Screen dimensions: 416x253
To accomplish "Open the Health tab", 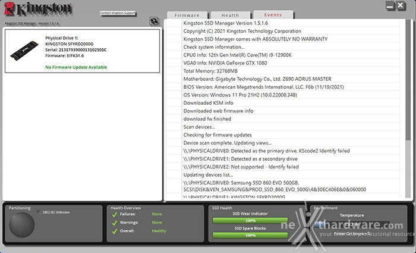I will click(x=231, y=15).
